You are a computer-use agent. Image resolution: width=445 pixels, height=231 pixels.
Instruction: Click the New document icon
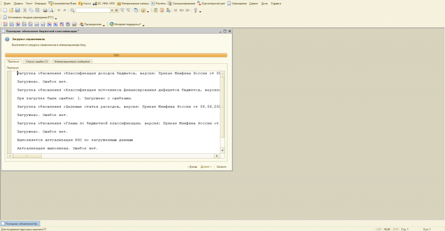pyautogui.click(x=5, y=10)
